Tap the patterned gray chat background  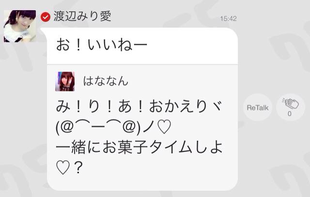click(273, 158)
